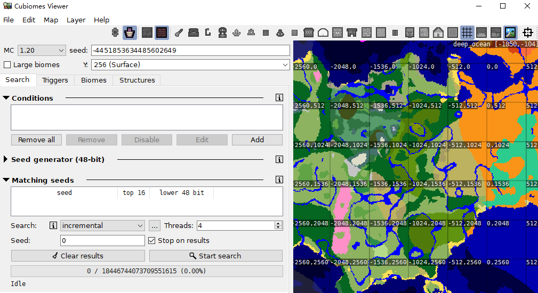538x293 pixels.
Task: Toggle the anchor shipwreck icon
Action: [x=279, y=32]
